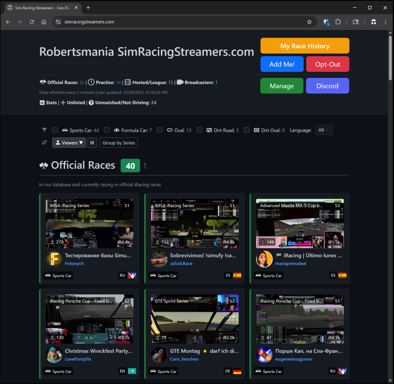Screen dimensions: 394x384
Task: Click Group by Series button
Action: pos(119,143)
